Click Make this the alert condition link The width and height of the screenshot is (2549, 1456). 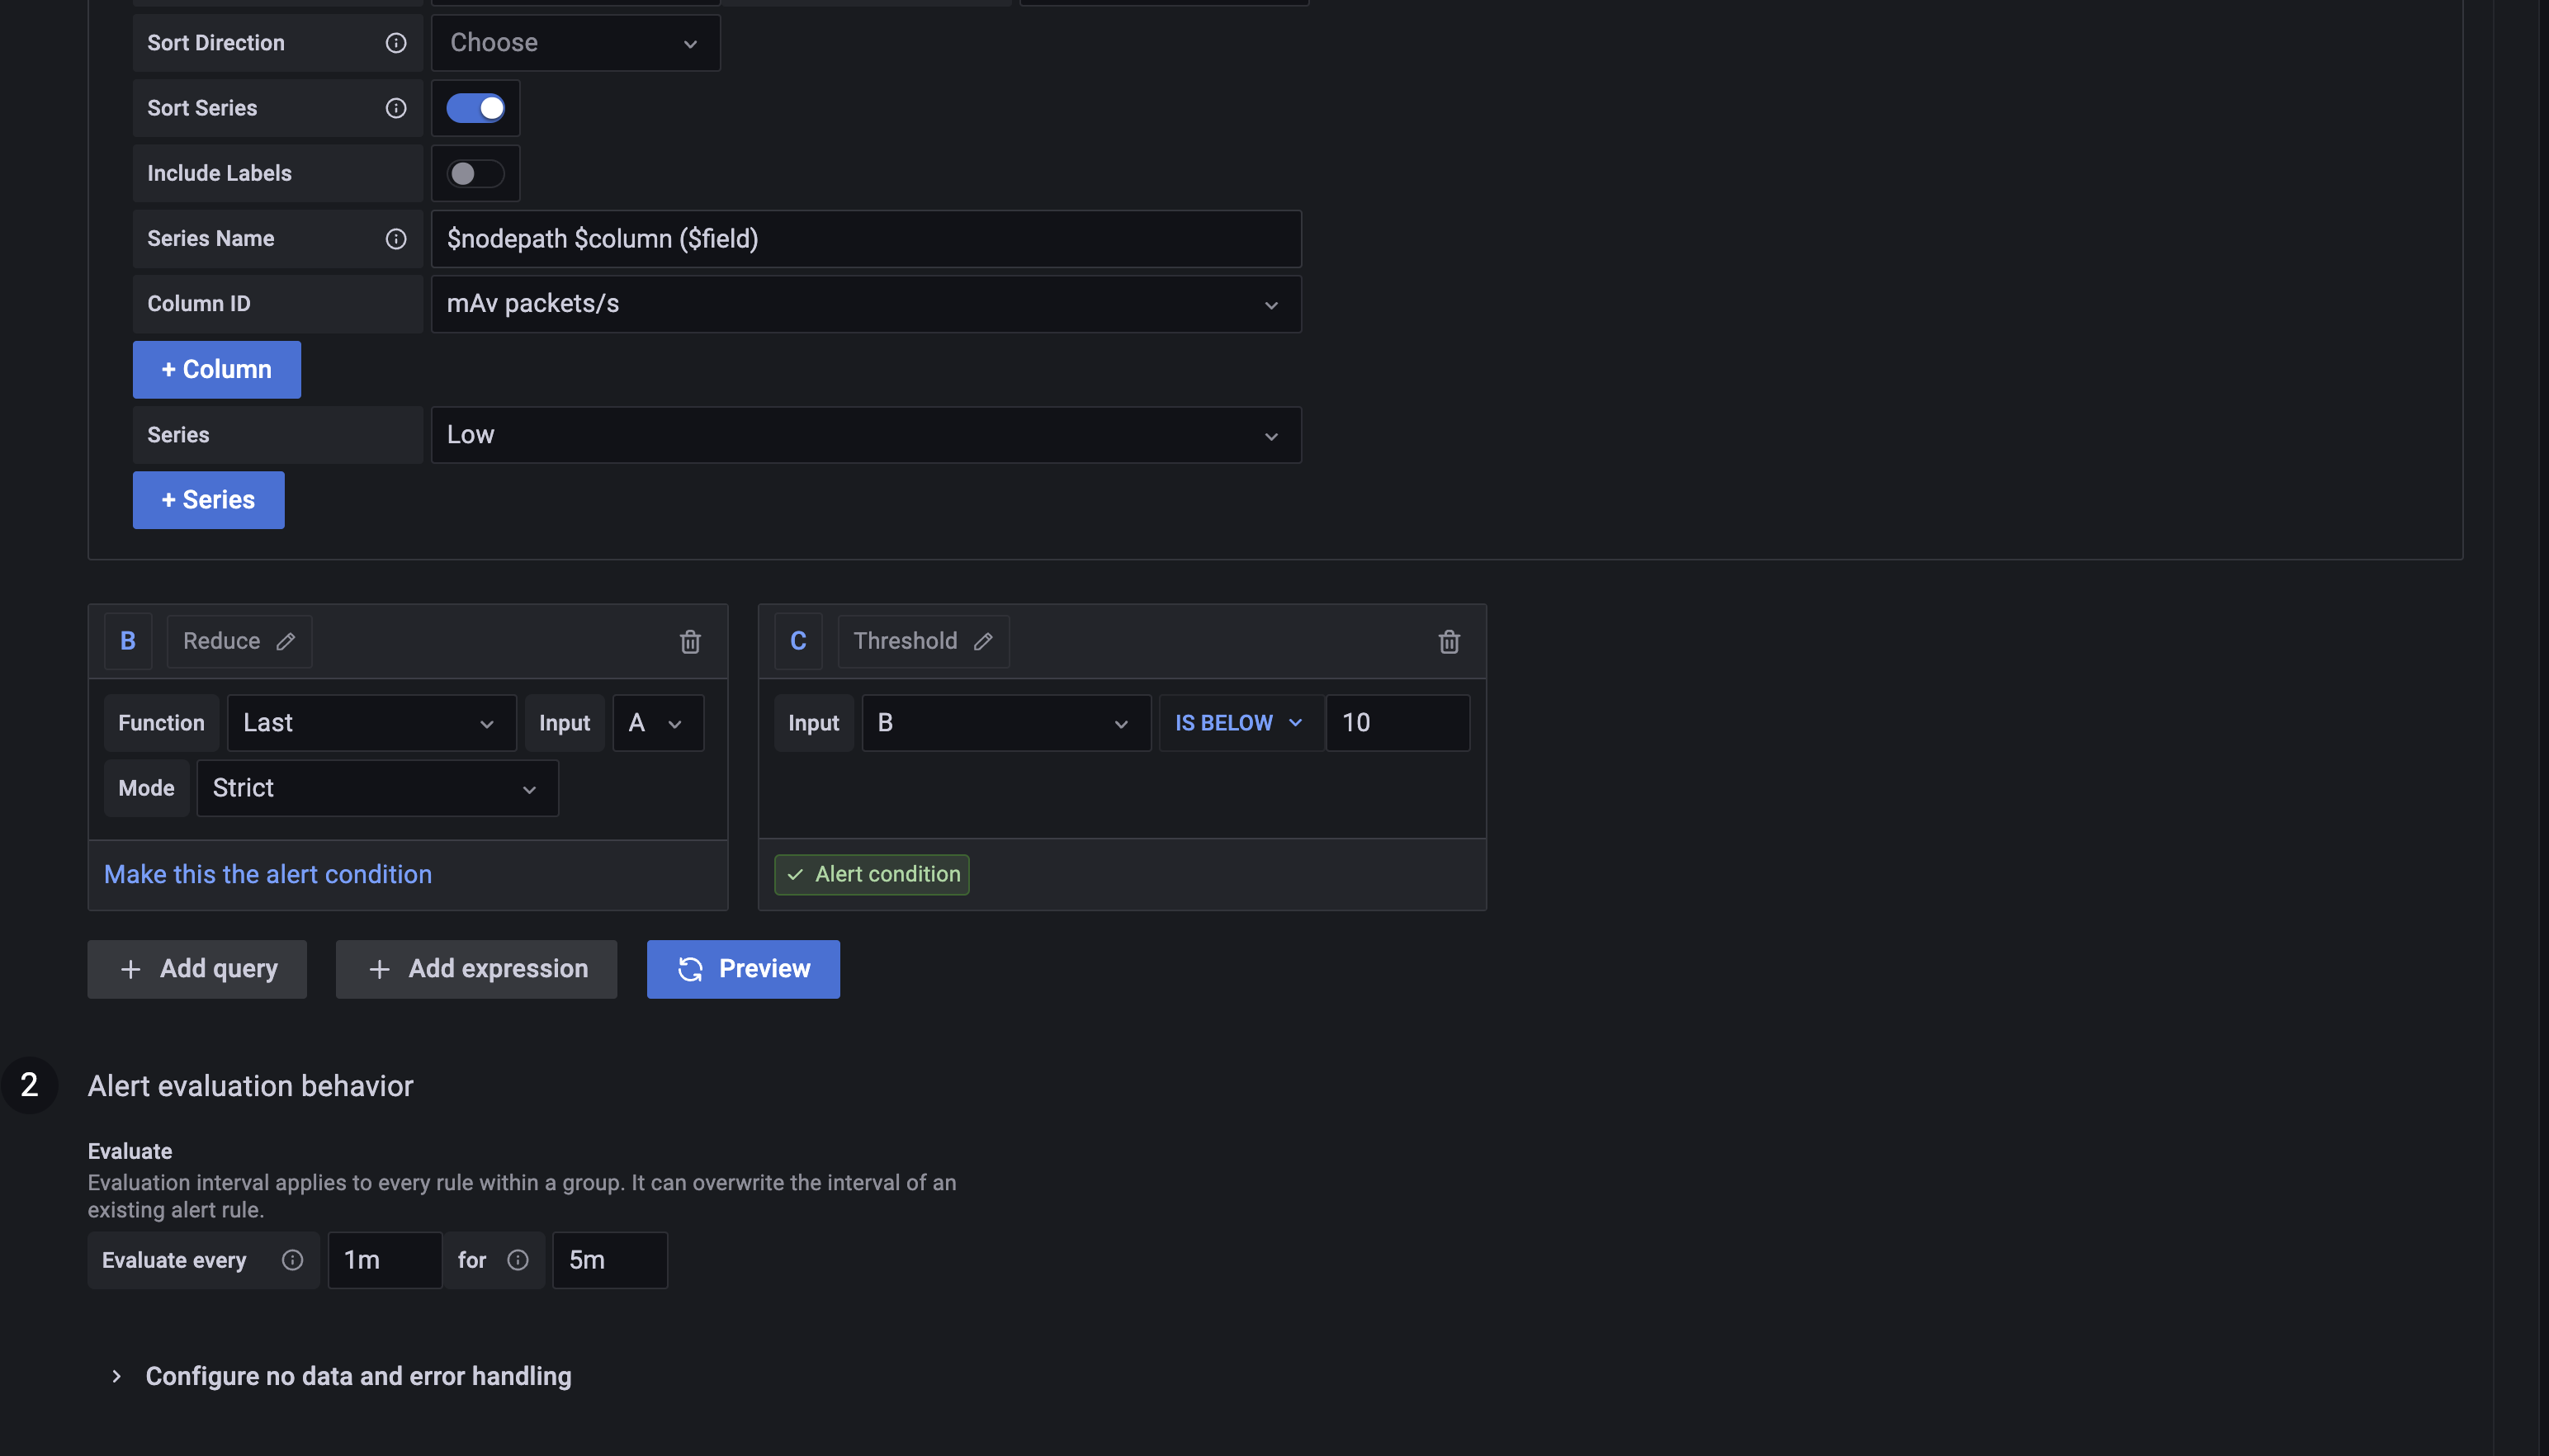point(268,875)
